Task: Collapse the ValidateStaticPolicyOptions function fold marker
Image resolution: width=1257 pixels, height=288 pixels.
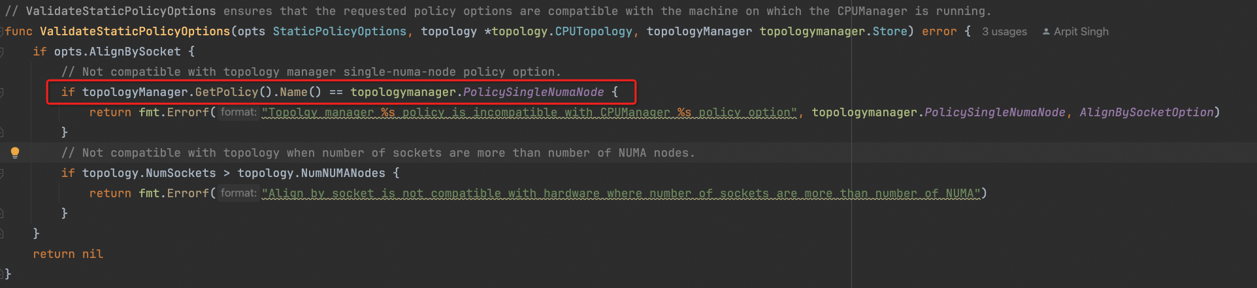Action: tap(2, 31)
